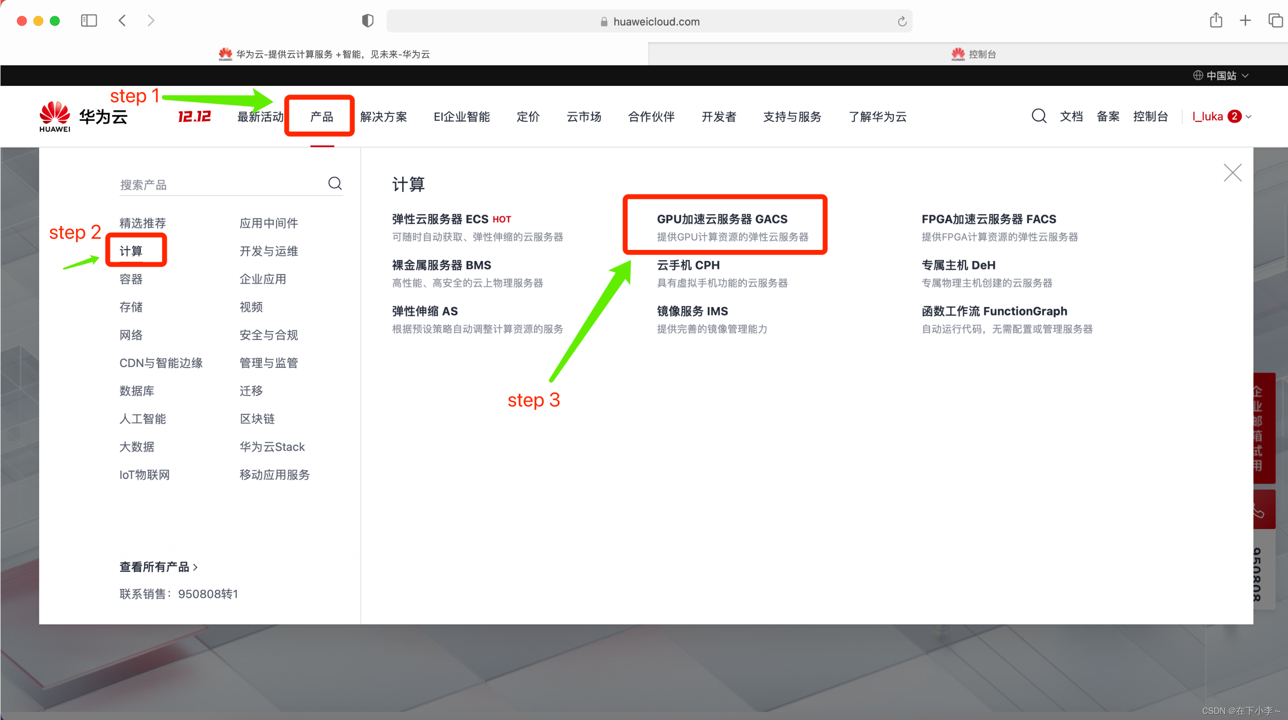Add new tab with plus icon
The image size is (1288, 720).
coord(1245,20)
